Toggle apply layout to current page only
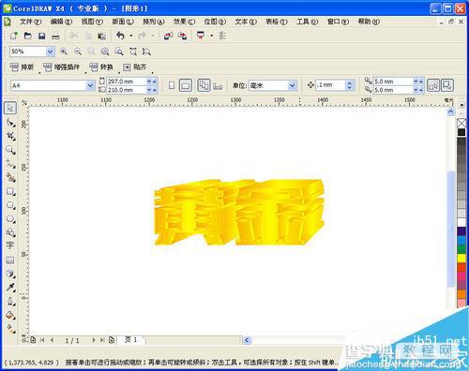 218,86
